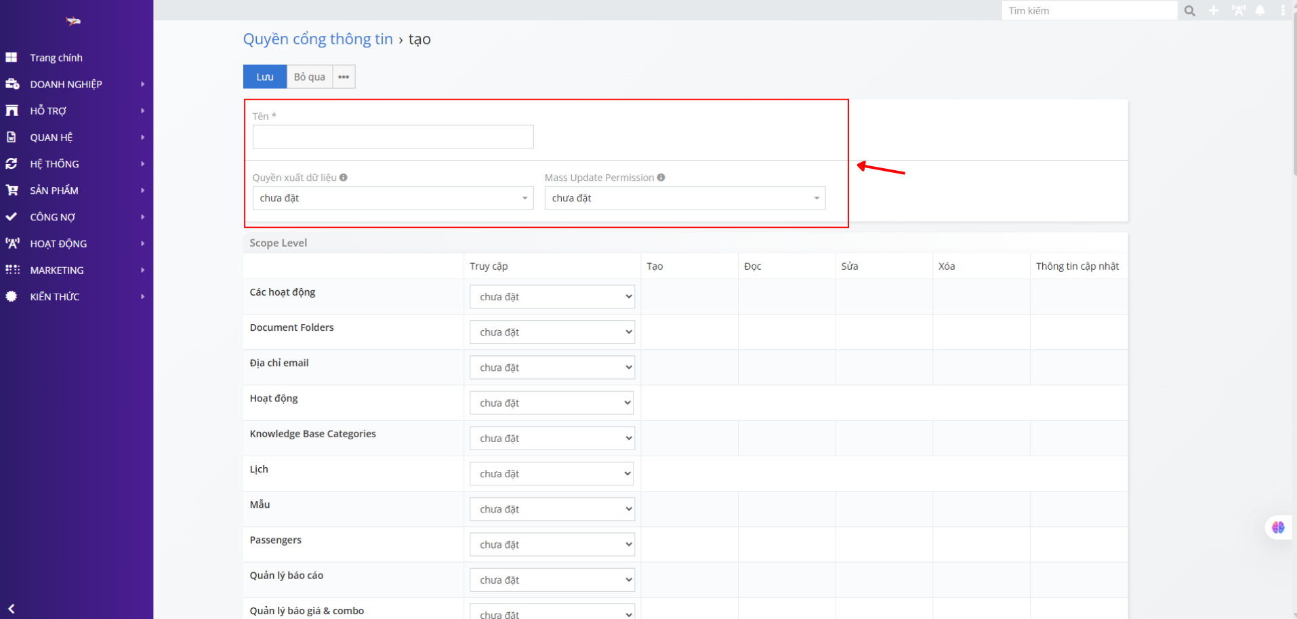Go to Trang chính in sidebar
The image size is (1297, 619).
[x=56, y=58]
